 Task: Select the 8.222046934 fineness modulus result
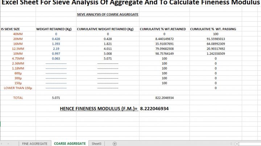point(154,109)
